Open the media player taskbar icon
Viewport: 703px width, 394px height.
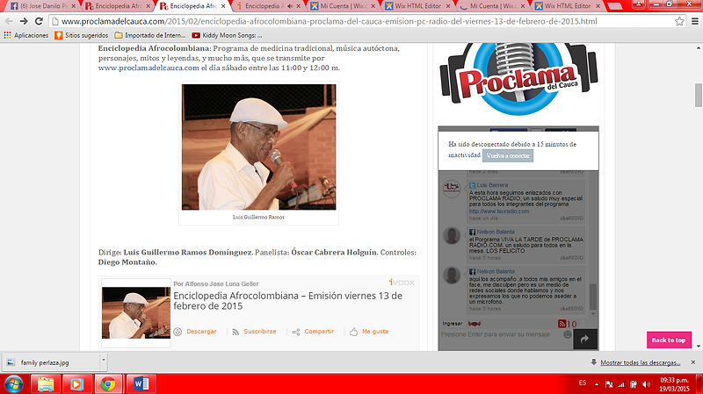76,384
